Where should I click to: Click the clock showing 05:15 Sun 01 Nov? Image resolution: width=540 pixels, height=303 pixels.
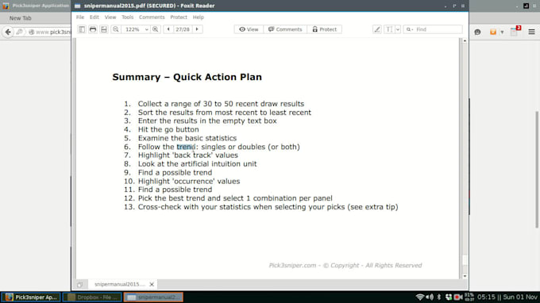pyautogui.click(x=507, y=297)
